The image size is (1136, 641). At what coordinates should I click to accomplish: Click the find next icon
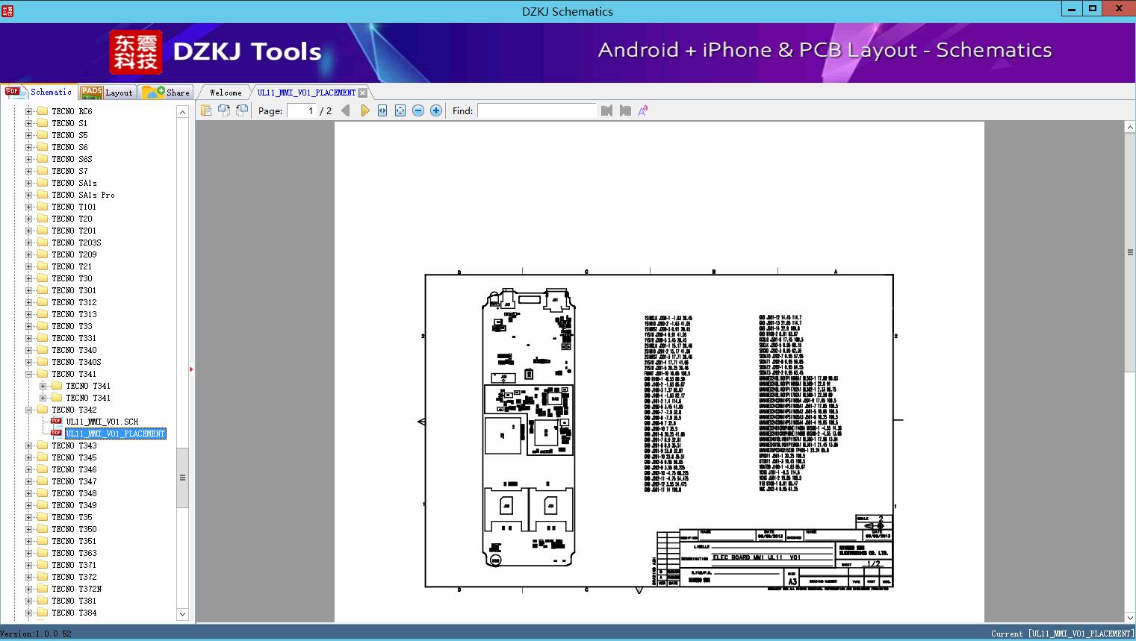point(625,110)
